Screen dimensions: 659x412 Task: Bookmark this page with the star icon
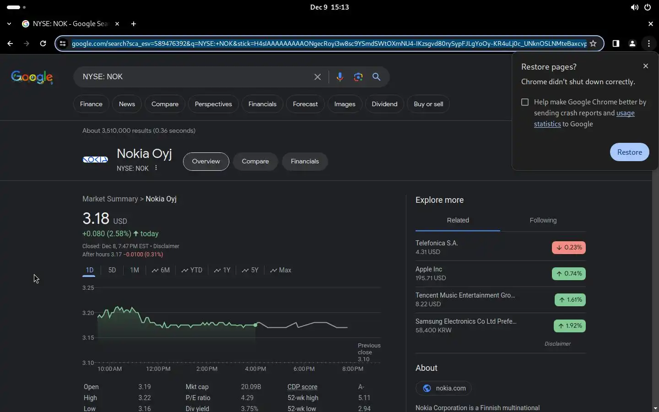[x=593, y=43]
